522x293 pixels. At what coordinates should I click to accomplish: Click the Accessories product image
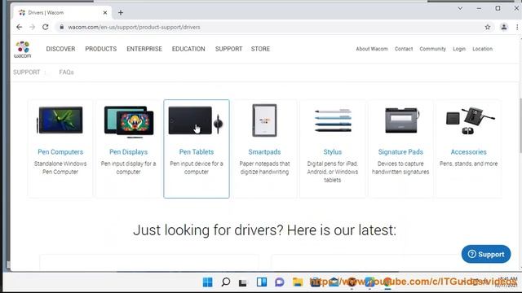[470, 120]
